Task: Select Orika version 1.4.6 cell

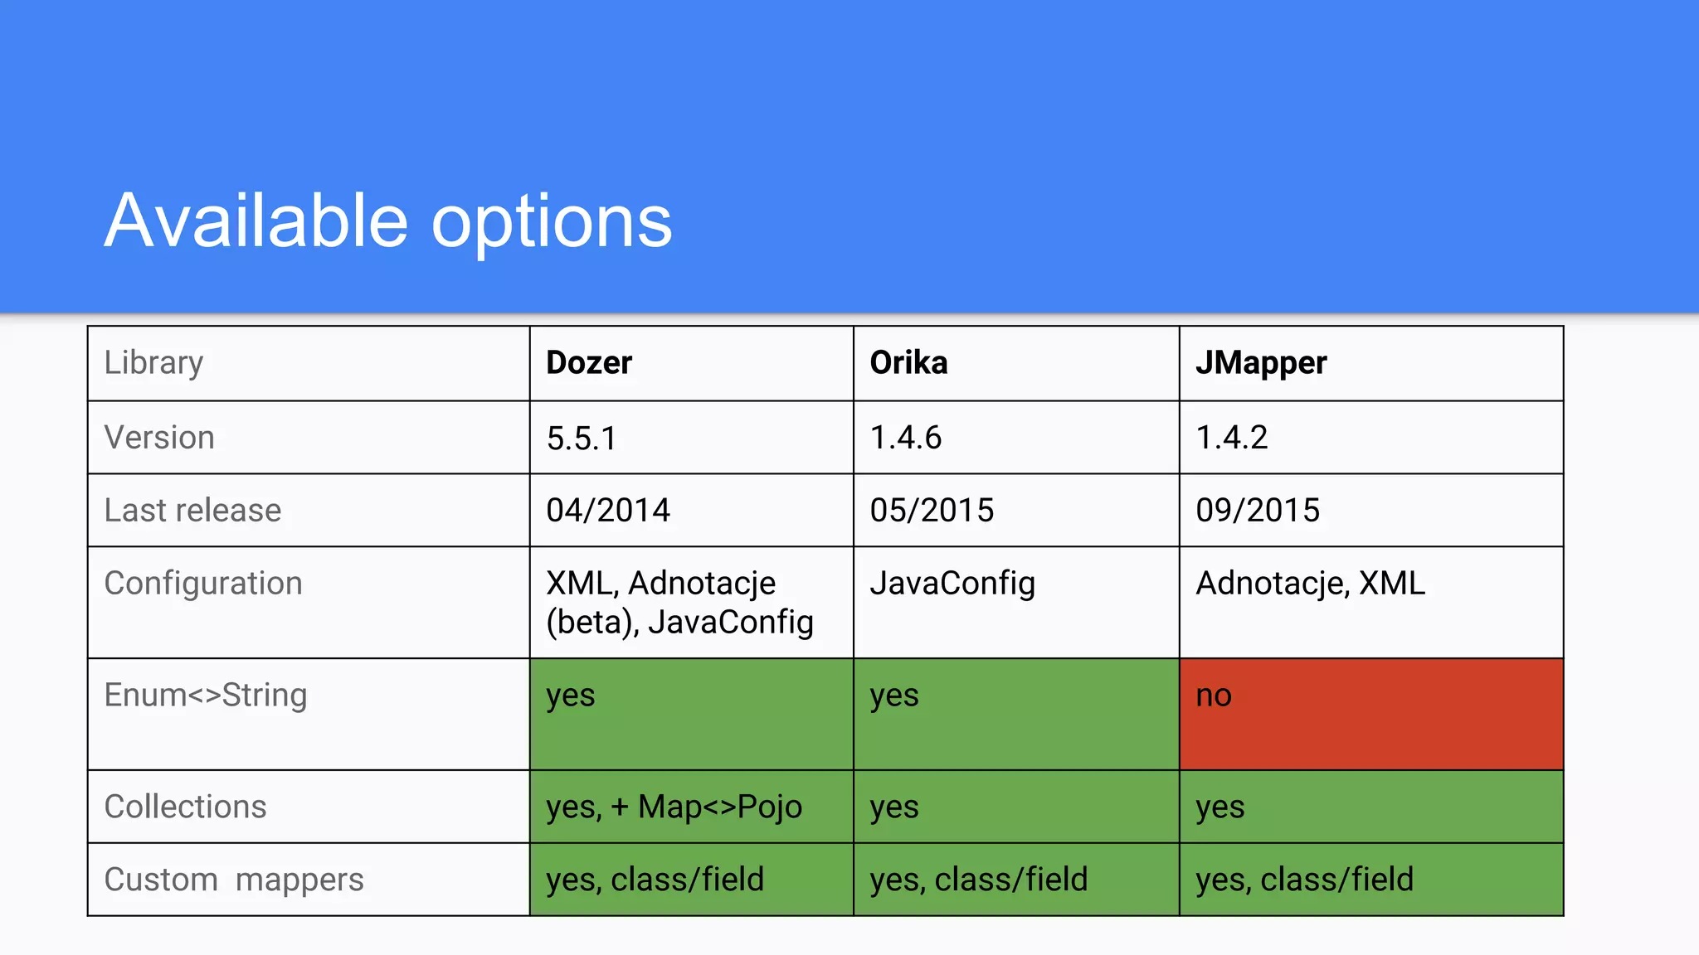Action: (x=1016, y=438)
